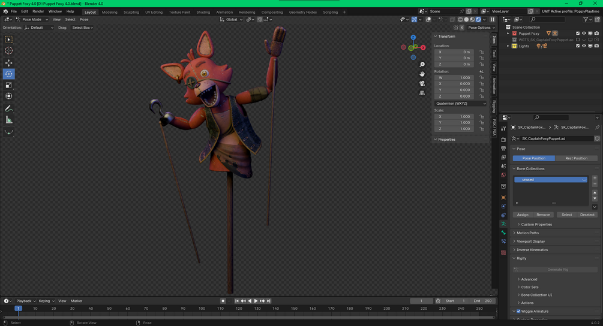
Task: Hide Puppet Foxy collection with eye icon
Action: [x=584, y=34]
